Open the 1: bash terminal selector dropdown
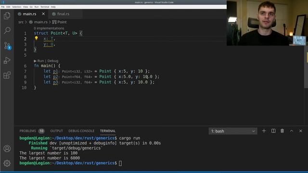 pyautogui.click(x=233, y=131)
